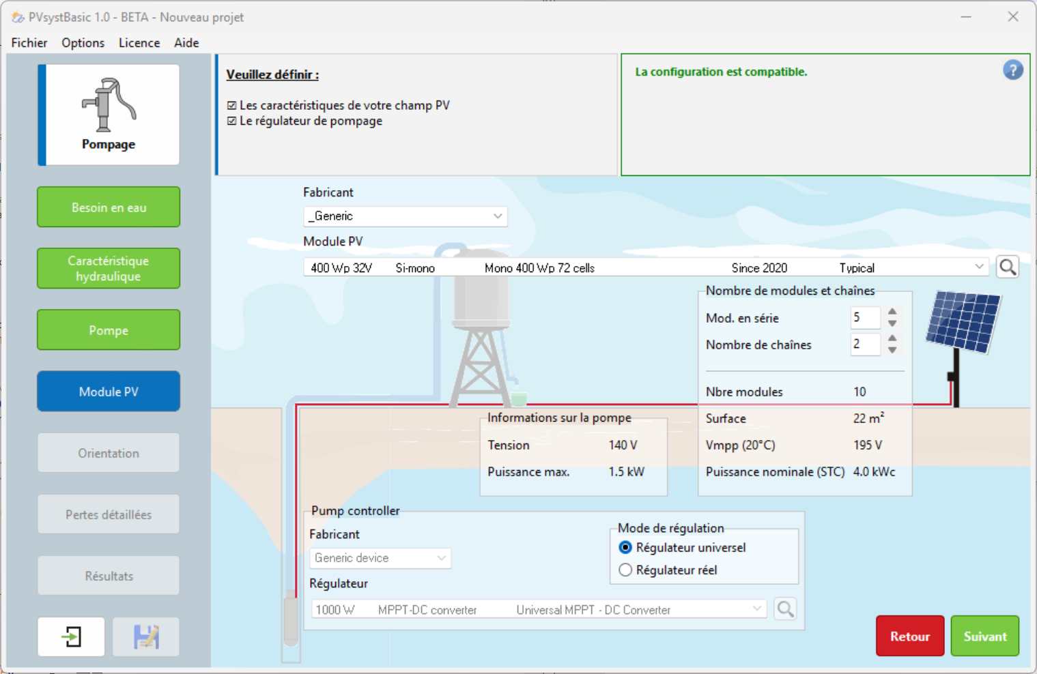This screenshot has width=1037, height=674.
Task: Increase Mod. en série value
Action: (892, 312)
